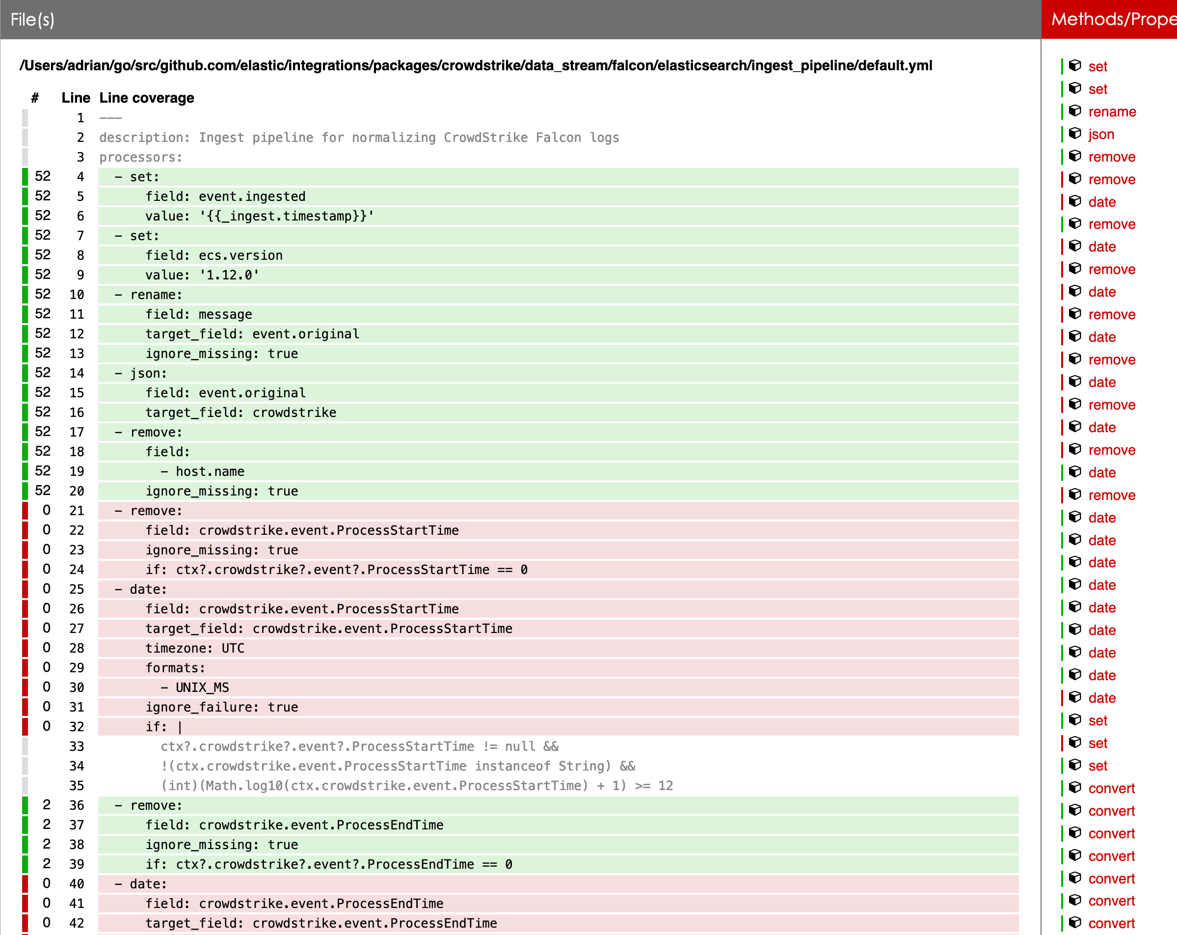Open the rename method link

(x=1112, y=111)
